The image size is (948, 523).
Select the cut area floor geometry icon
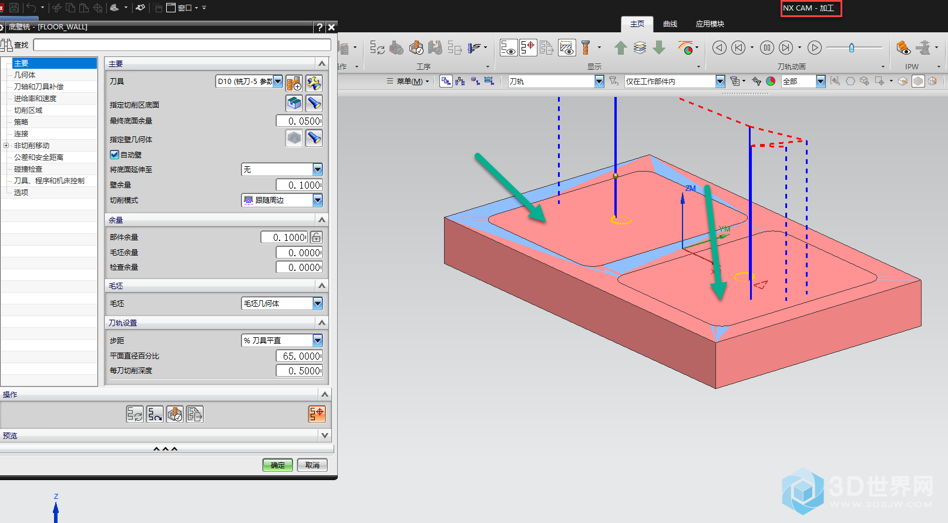click(x=294, y=103)
